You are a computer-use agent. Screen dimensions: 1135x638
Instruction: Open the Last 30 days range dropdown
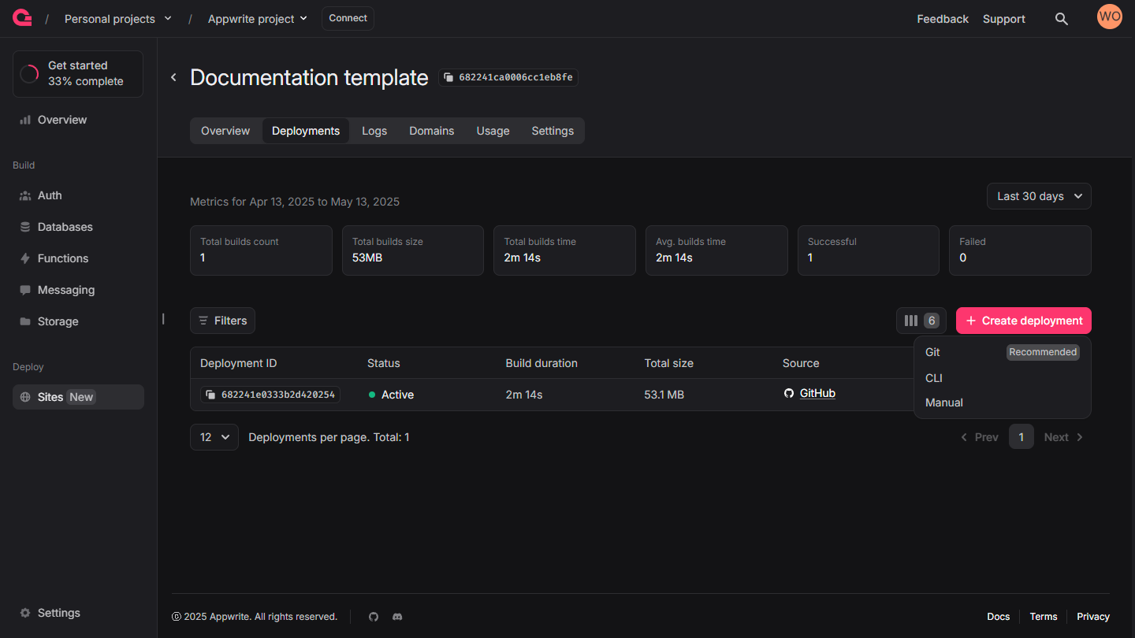(x=1039, y=196)
